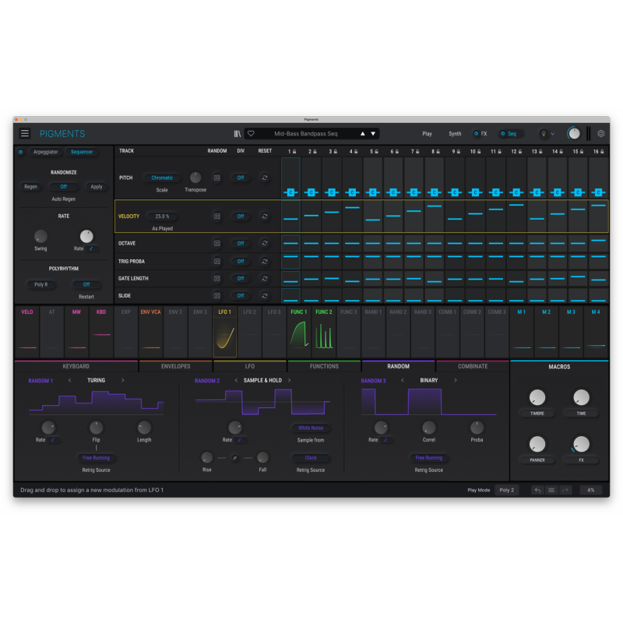This screenshot has height=623, width=623.
Task: Click Gate Length reset cycle icon
Action: coord(265,279)
